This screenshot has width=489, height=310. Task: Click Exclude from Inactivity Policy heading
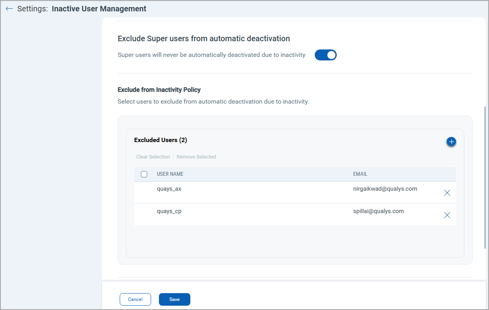click(x=159, y=90)
